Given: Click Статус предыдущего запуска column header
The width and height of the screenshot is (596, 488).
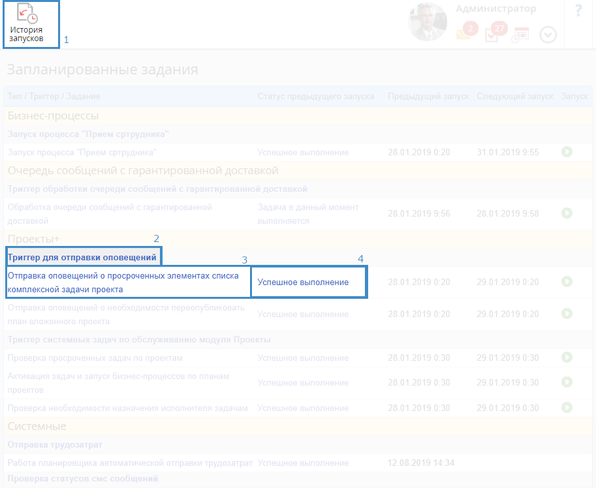Looking at the screenshot, I should 316,97.
